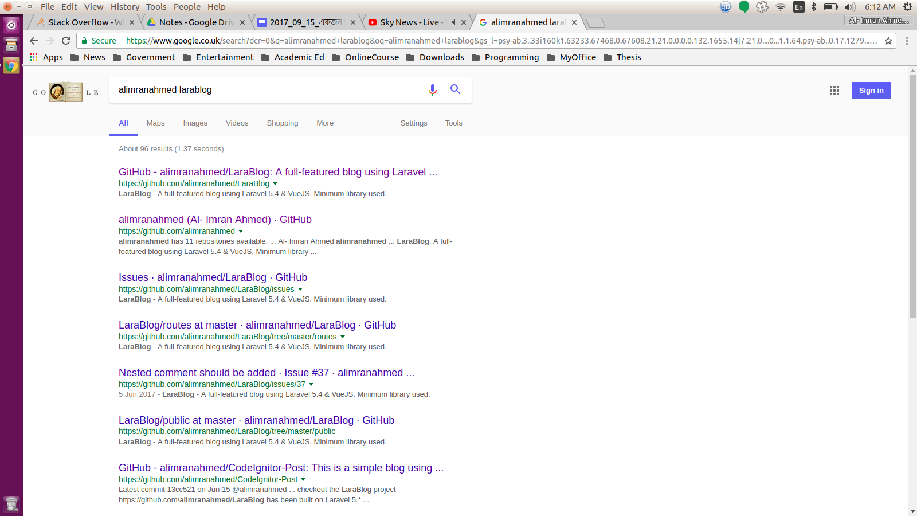Open the Files icon in the launcher
Viewport: 917px width, 516px height.
coord(11,45)
